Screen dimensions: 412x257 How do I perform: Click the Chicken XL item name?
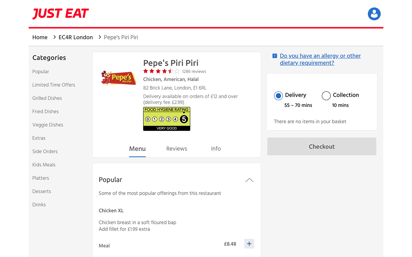coord(111,211)
